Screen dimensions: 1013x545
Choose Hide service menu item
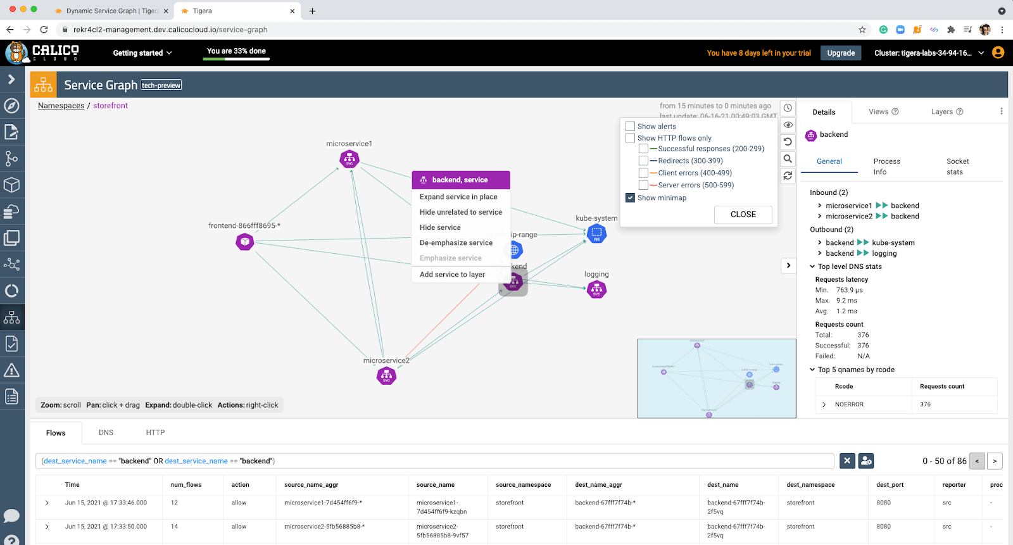point(461,227)
